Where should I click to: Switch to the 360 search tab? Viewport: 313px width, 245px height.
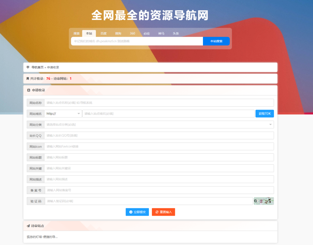[x=132, y=33]
